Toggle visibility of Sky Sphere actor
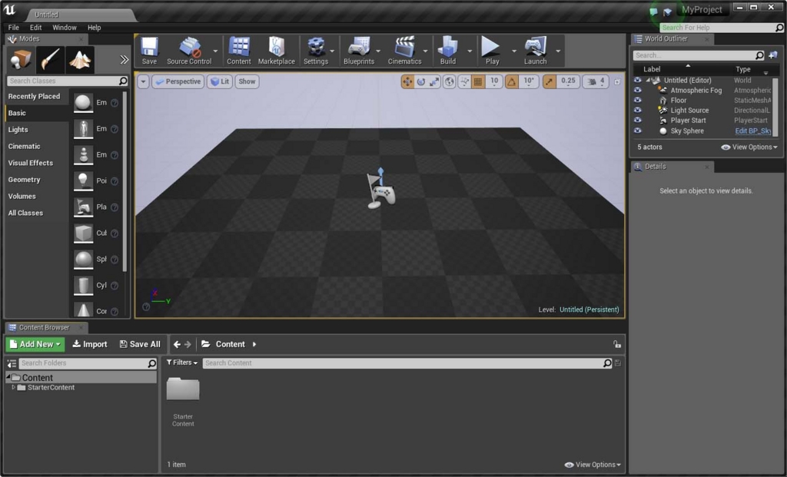 pos(637,131)
